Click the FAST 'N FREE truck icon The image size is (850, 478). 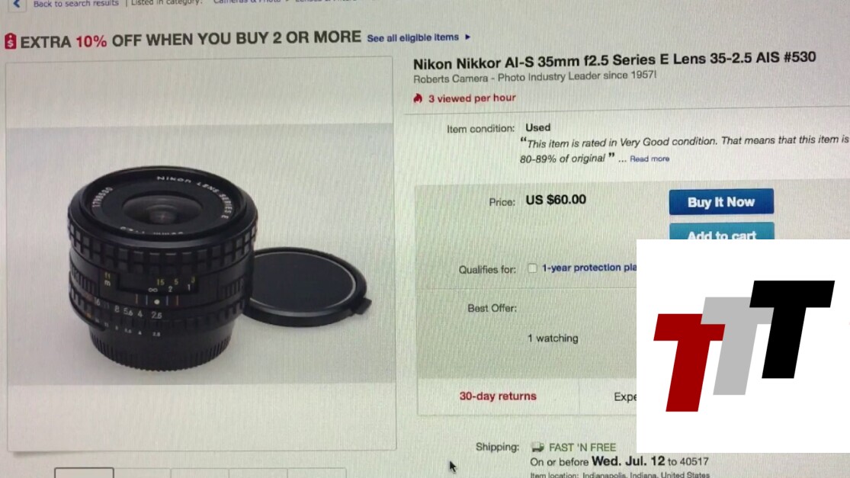coord(537,447)
